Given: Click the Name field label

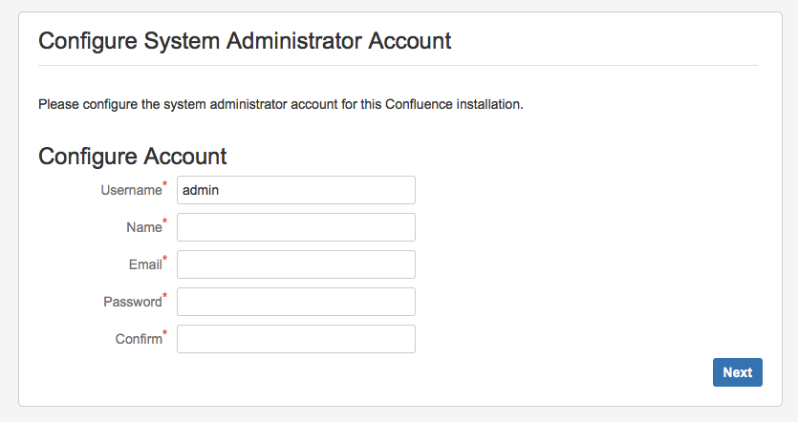Looking at the screenshot, I should coord(143,227).
